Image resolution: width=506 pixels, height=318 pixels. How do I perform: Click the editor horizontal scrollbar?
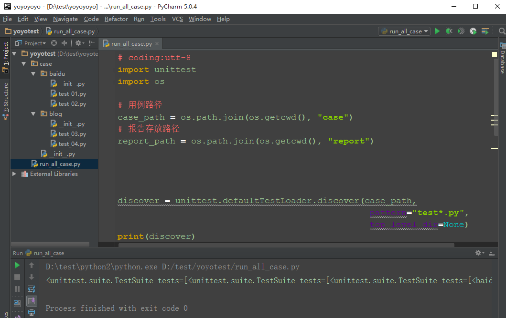[x=286, y=245]
